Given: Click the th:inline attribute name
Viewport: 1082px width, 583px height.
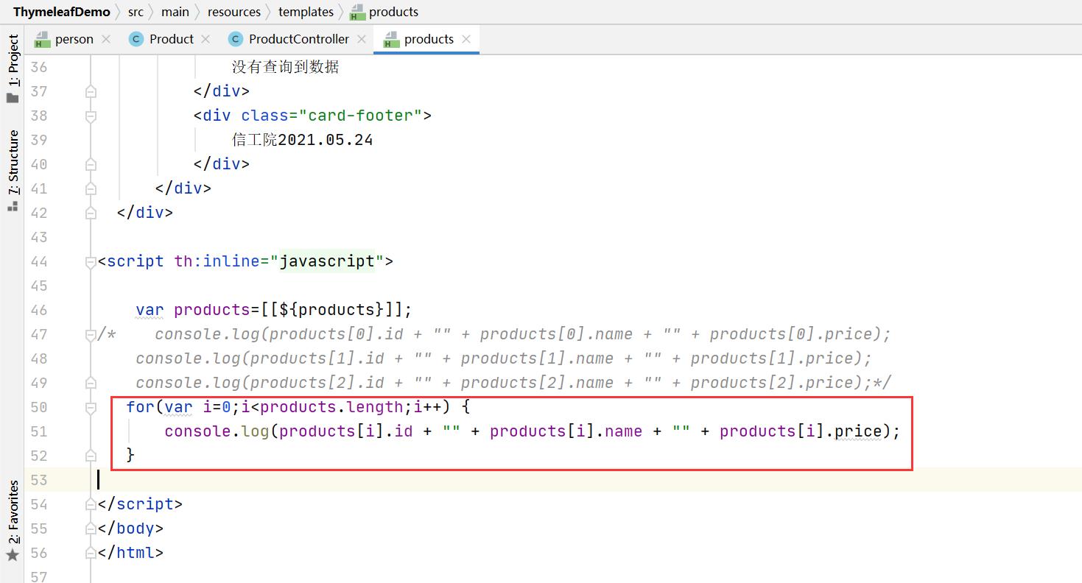Looking at the screenshot, I should coord(217,261).
